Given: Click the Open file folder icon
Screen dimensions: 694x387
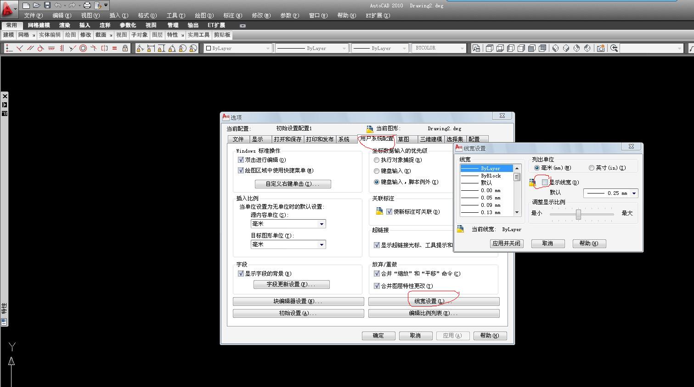Looking at the screenshot, I should [37, 6].
